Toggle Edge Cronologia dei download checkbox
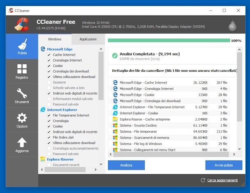The image size is (250, 193). tap(49, 71)
